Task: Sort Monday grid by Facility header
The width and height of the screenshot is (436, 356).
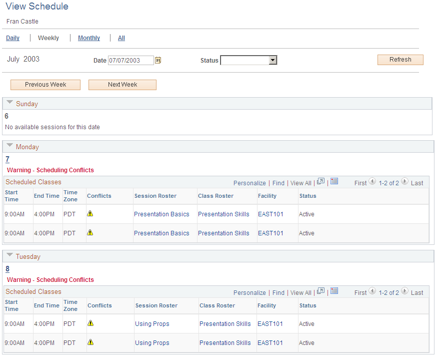Action: point(267,196)
